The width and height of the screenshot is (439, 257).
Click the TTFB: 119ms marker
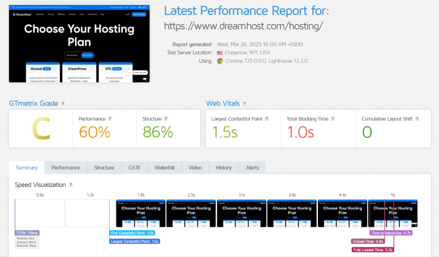coord(27,233)
